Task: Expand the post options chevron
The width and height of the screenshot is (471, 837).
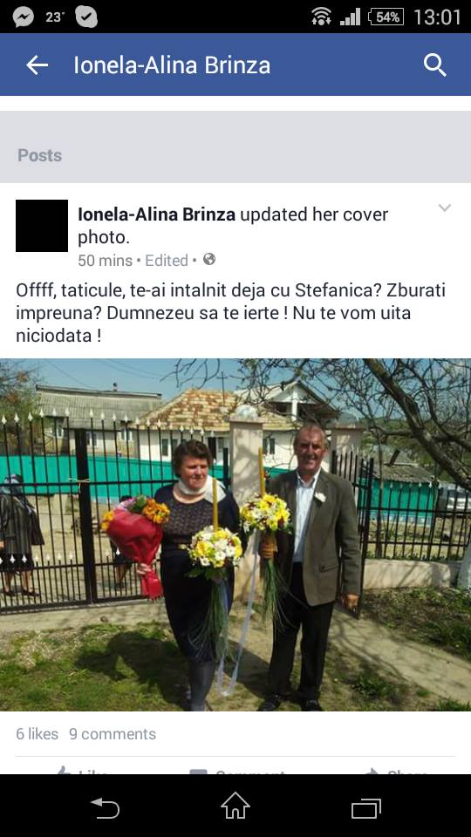Action: click(x=445, y=208)
